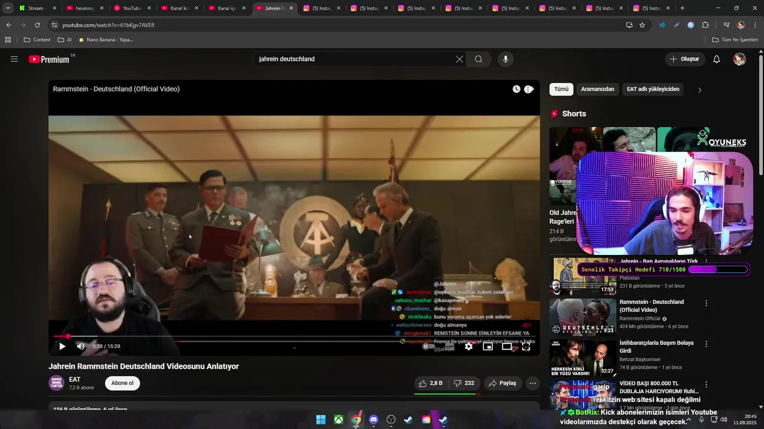Open the Chrome three-dot menu
The height and width of the screenshot is (429, 764).
point(756,25)
